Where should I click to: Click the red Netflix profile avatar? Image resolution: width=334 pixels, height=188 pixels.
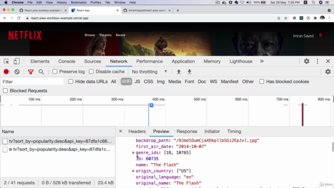click(x=320, y=35)
